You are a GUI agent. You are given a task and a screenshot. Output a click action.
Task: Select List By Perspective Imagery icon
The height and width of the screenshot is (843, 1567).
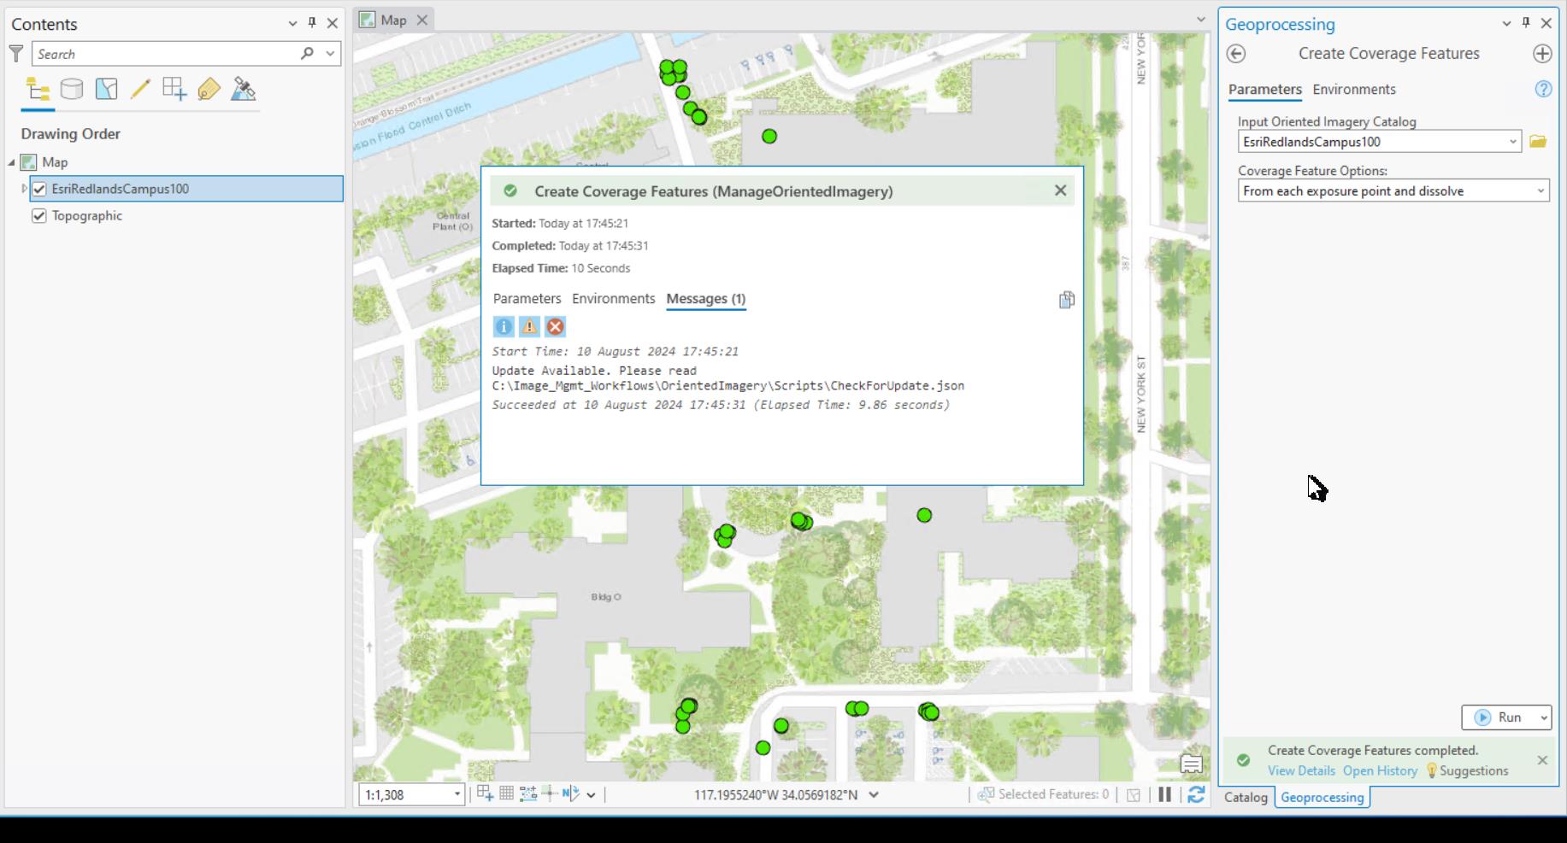click(x=244, y=89)
